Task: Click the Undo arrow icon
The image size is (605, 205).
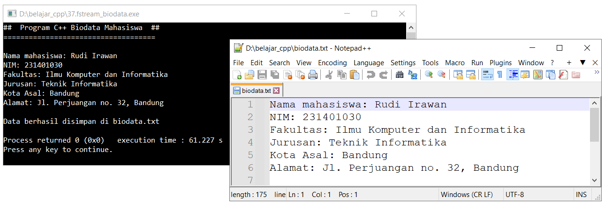Action: click(371, 75)
